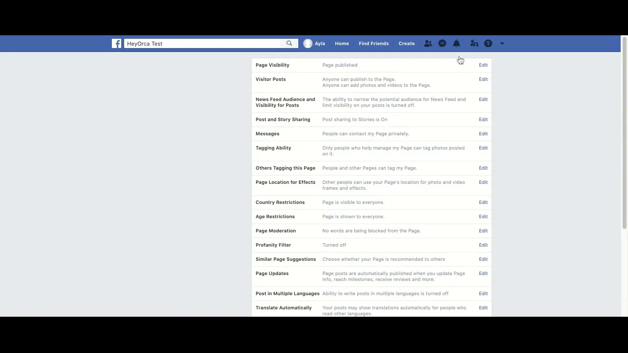Open the Quick Help question icon
This screenshot has width=628, height=353.
pyautogui.click(x=488, y=44)
